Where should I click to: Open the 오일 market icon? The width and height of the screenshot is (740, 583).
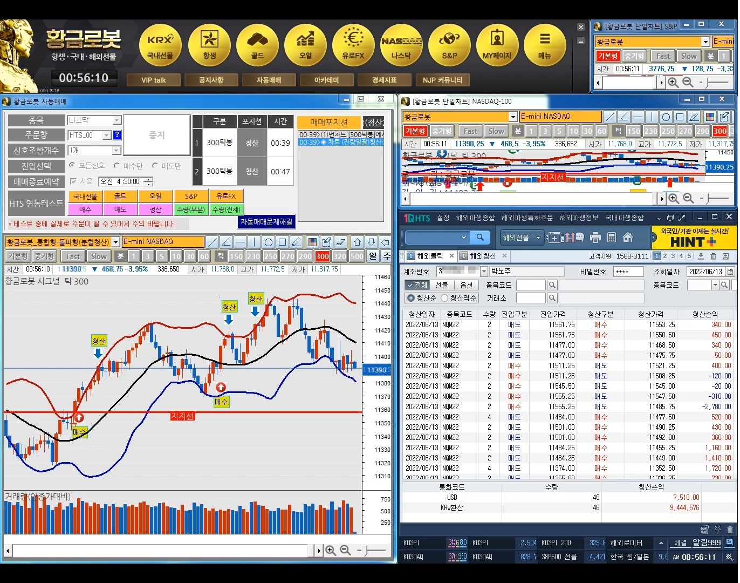(x=305, y=45)
